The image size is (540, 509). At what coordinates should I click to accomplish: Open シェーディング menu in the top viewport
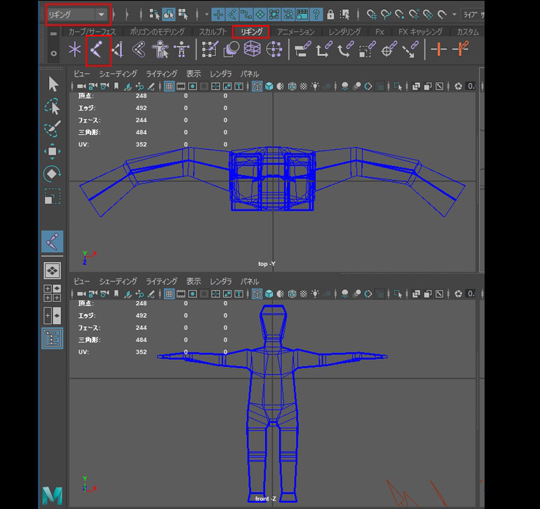click(118, 74)
